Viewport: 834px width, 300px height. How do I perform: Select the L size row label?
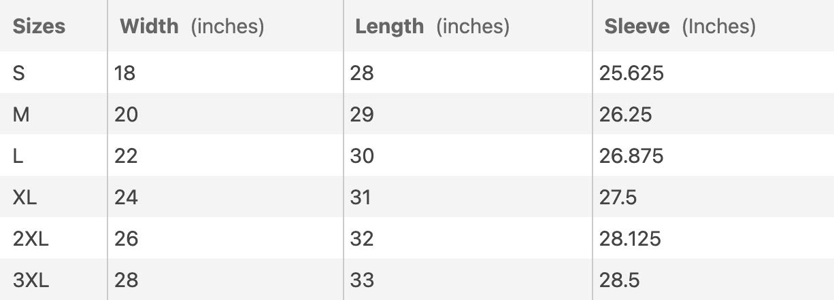[x=18, y=156]
